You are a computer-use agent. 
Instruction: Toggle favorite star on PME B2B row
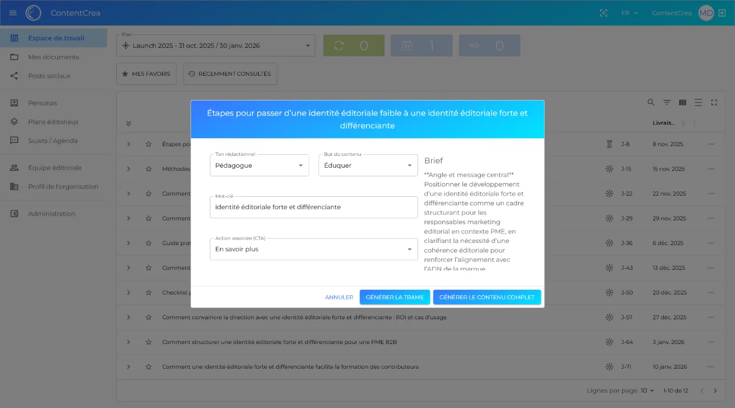(149, 342)
